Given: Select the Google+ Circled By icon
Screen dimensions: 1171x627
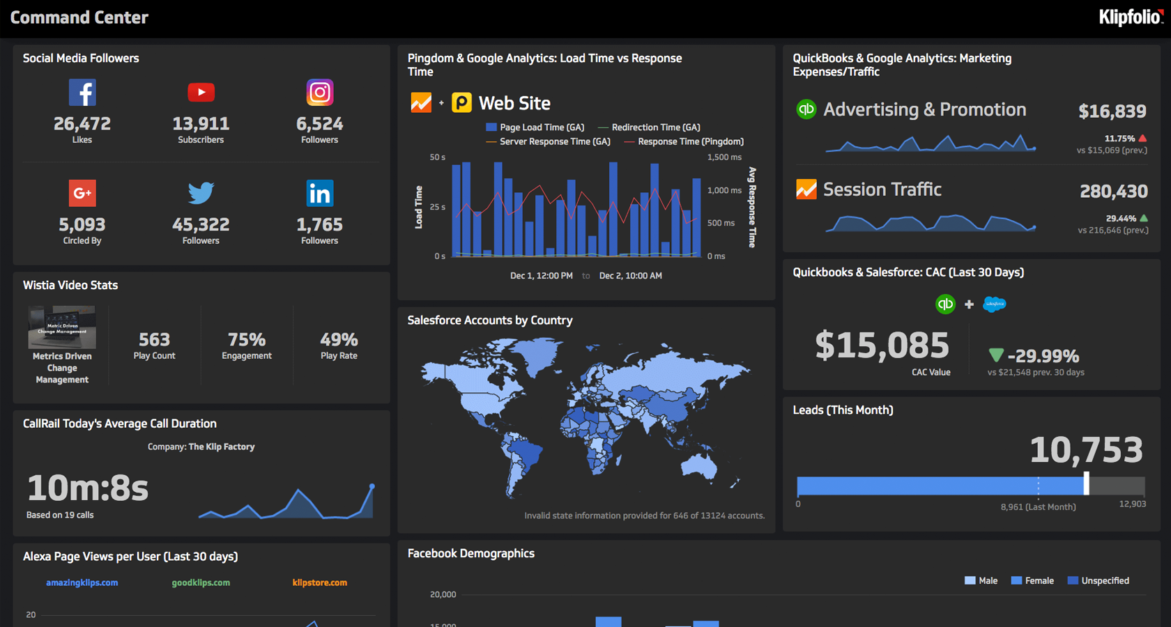Looking at the screenshot, I should coord(82,193).
